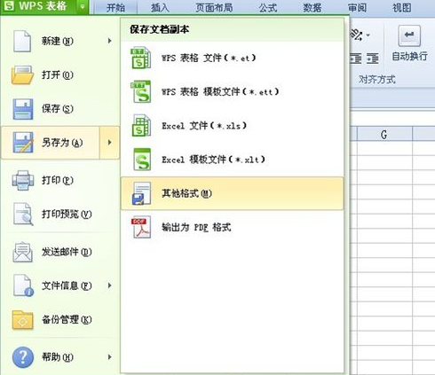
Task: Expand the 新建 (New) submenu arrow
Action: (x=109, y=41)
